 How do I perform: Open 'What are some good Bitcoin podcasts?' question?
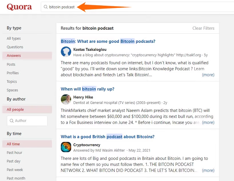click(x=108, y=41)
